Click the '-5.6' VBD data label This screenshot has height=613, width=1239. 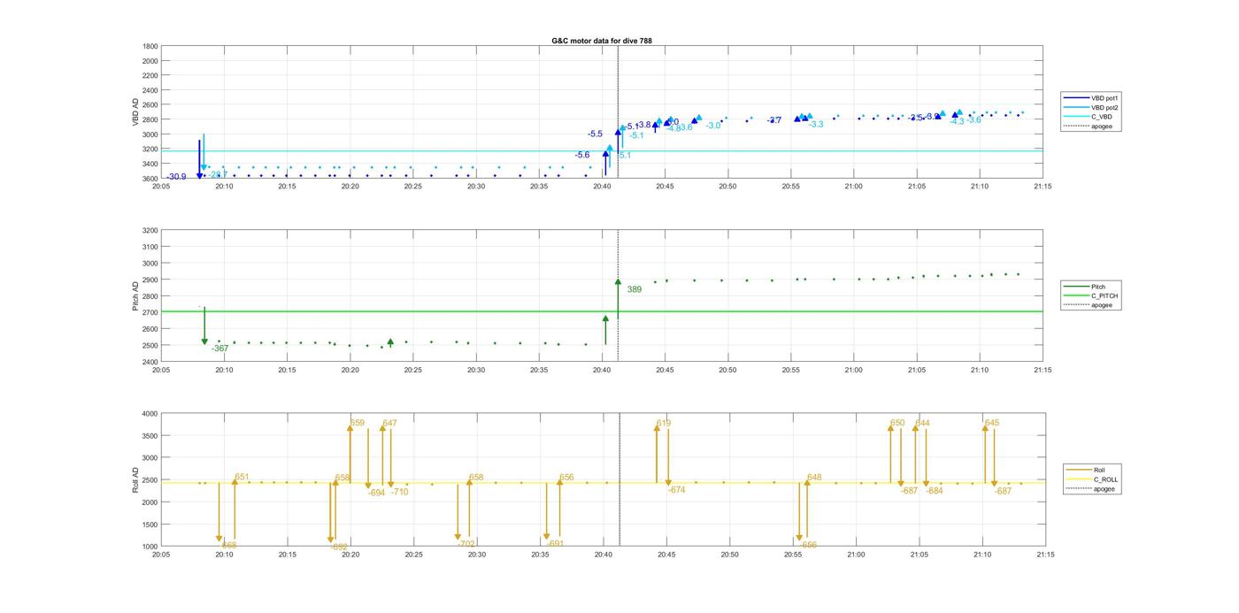pyautogui.click(x=582, y=155)
